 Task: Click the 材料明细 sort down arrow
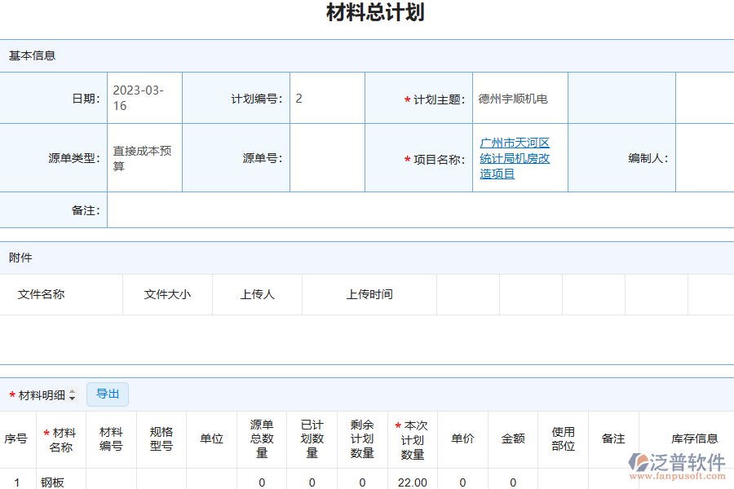click(x=72, y=398)
